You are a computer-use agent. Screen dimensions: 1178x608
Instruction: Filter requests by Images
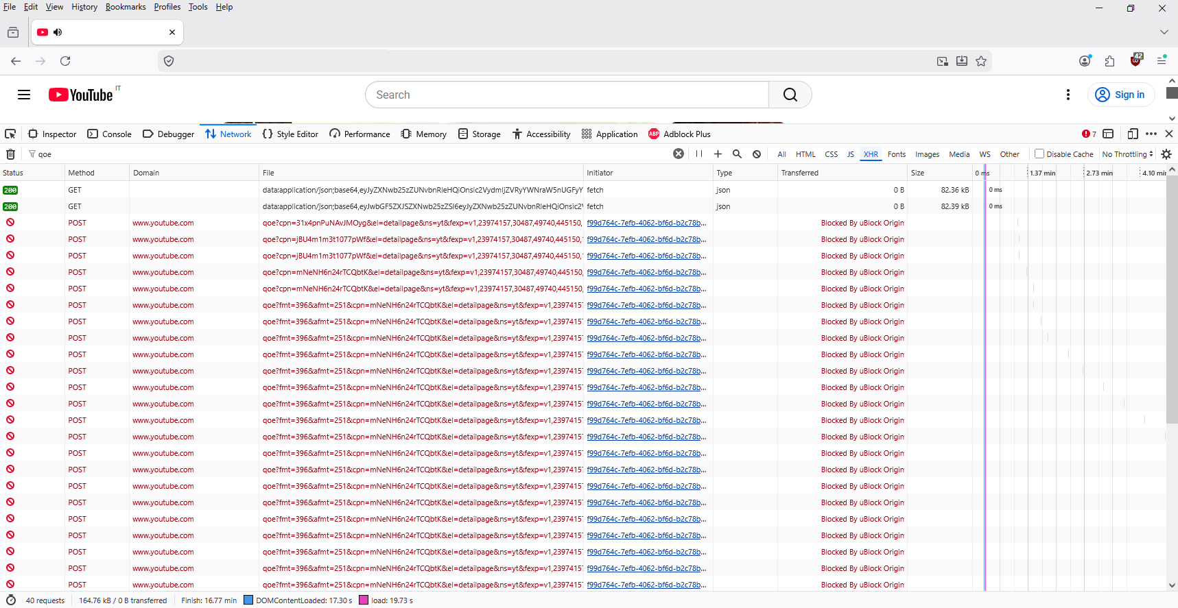click(927, 154)
